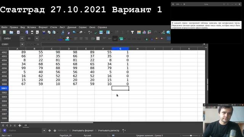Click cell B4996 containing 79

(34, 68)
